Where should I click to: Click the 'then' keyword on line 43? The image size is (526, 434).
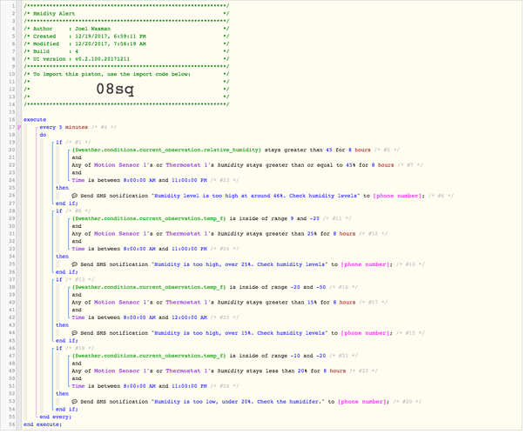point(62,325)
